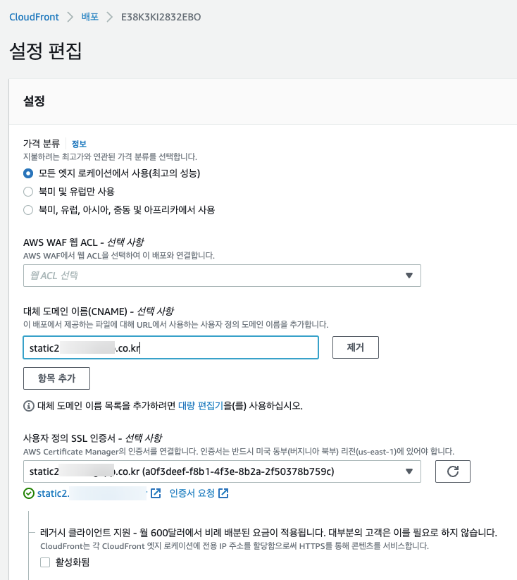Enable the 활성화됨 legacy client checkbox
This screenshot has width=517, height=580.
point(45,562)
